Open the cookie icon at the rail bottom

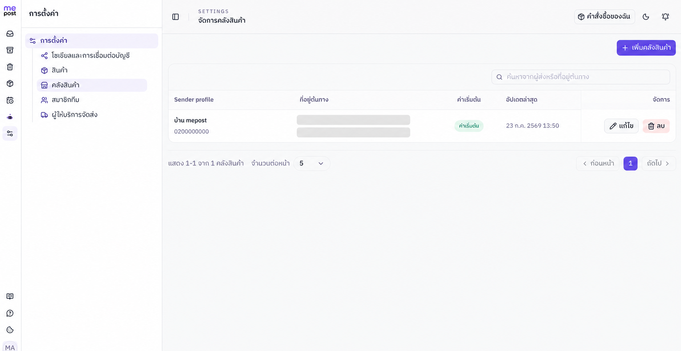click(x=10, y=330)
